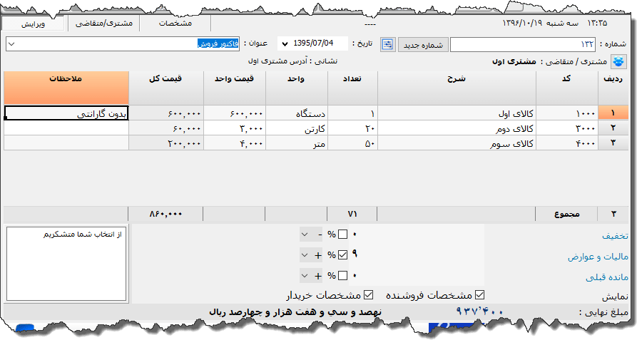Click quantity cell ۵۰
Image resolution: width=637 pixels, height=340 pixels.
tap(352, 143)
